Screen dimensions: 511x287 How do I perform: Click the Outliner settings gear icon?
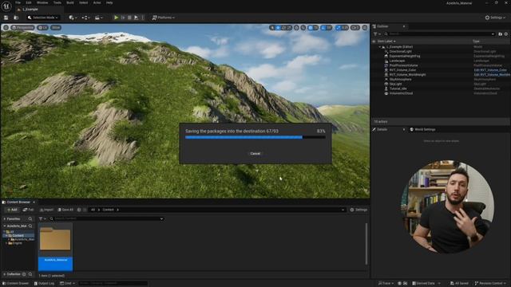click(505, 33)
